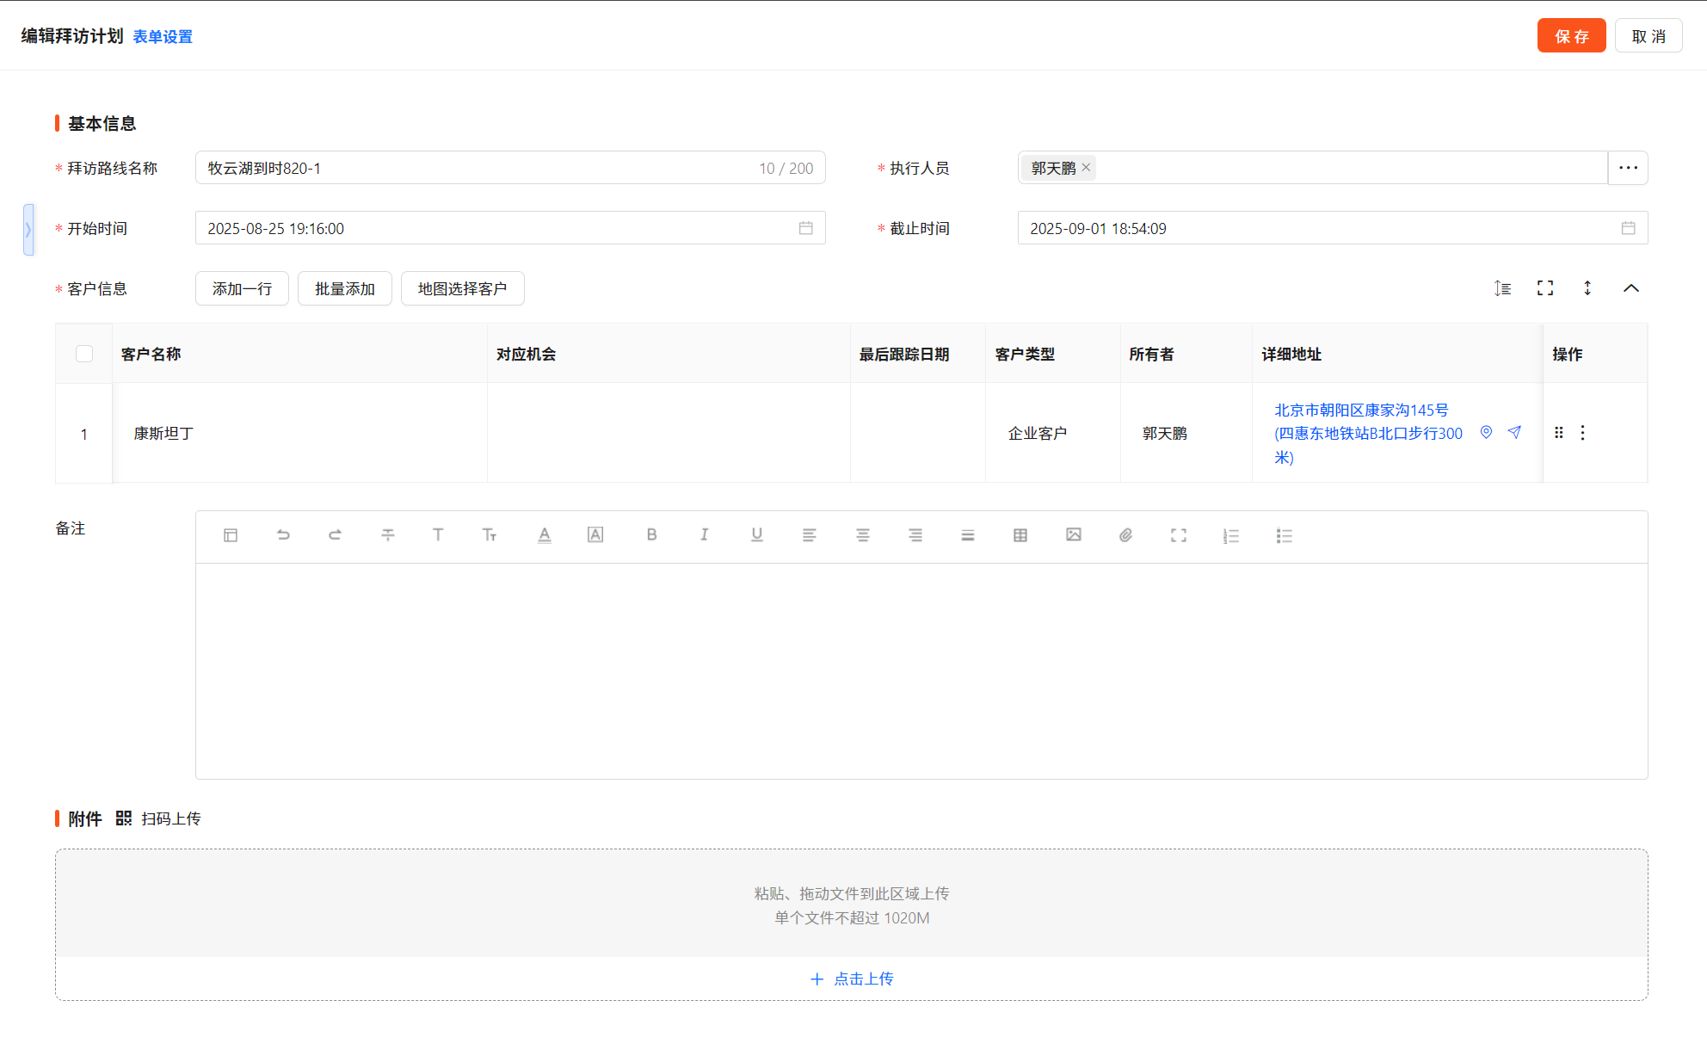Insert table into notes
1707x1062 pixels.
(1020, 535)
